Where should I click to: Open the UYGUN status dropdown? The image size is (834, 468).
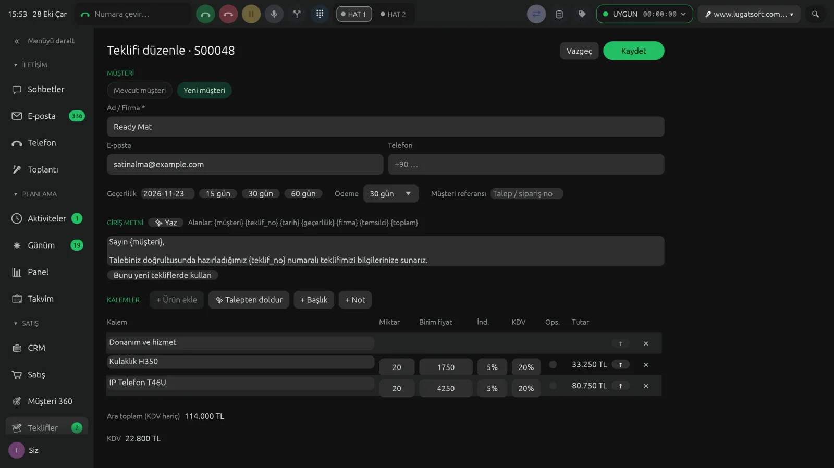[644, 14]
